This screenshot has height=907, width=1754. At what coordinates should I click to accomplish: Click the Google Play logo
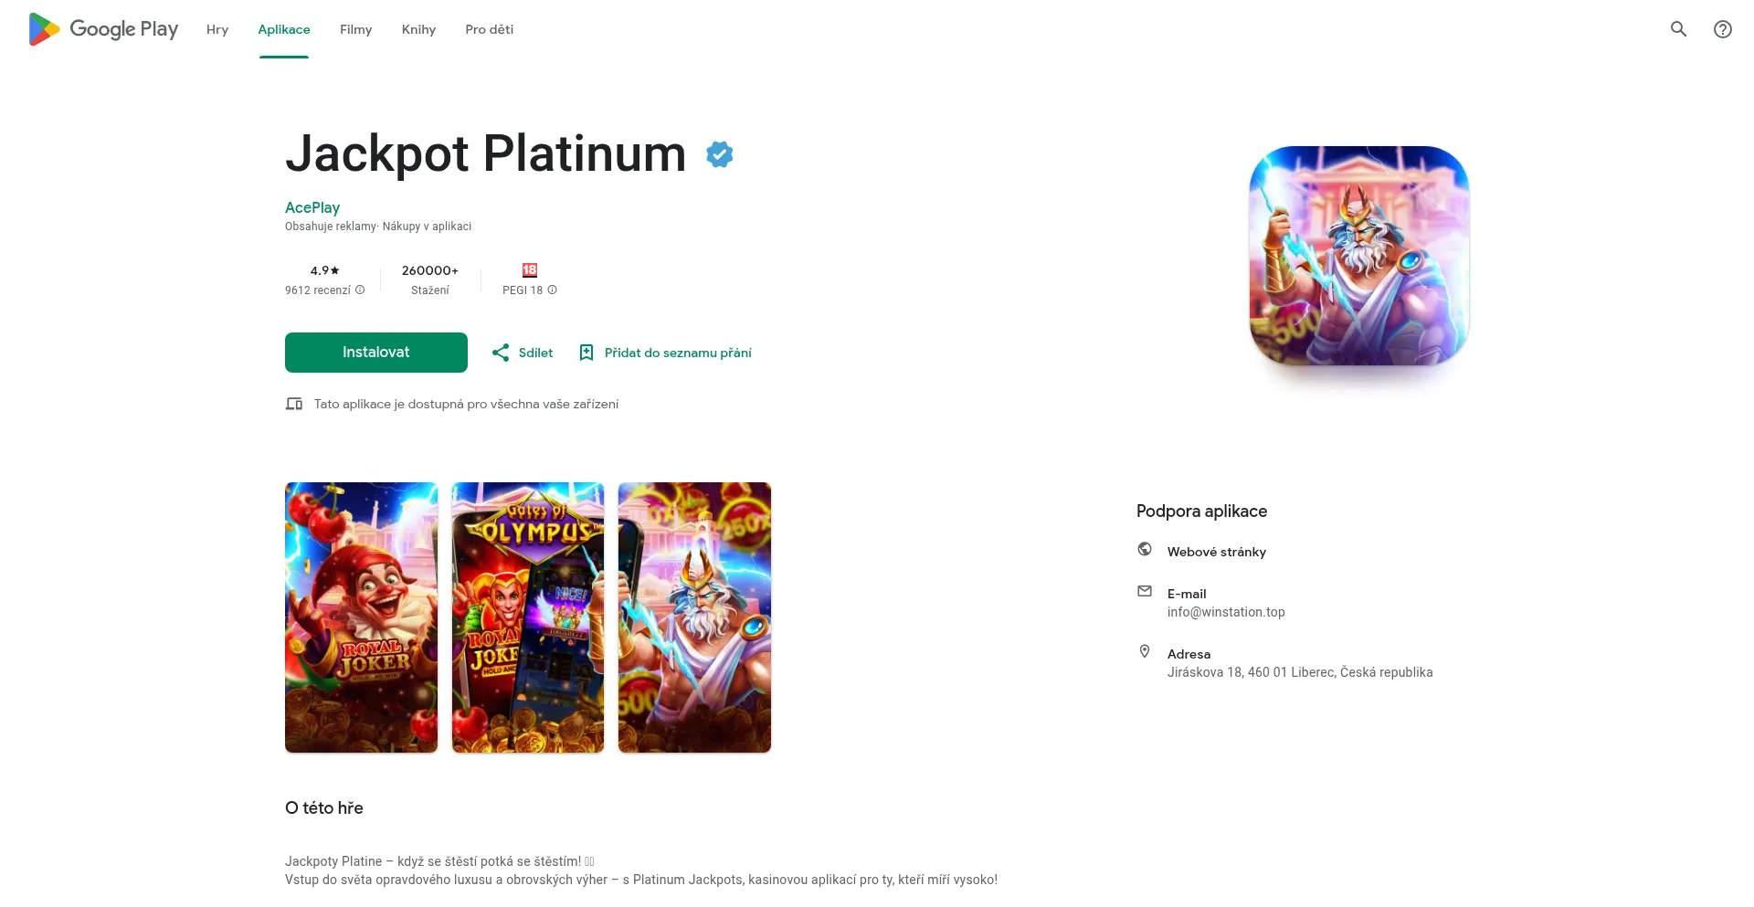[x=103, y=29]
